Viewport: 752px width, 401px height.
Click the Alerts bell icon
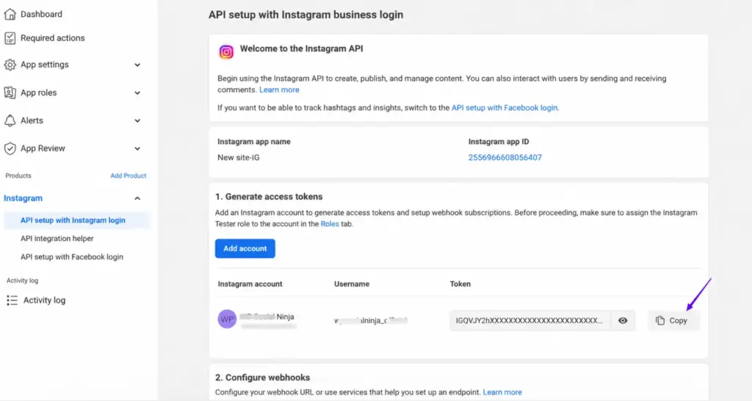pyautogui.click(x=10, y=120)
